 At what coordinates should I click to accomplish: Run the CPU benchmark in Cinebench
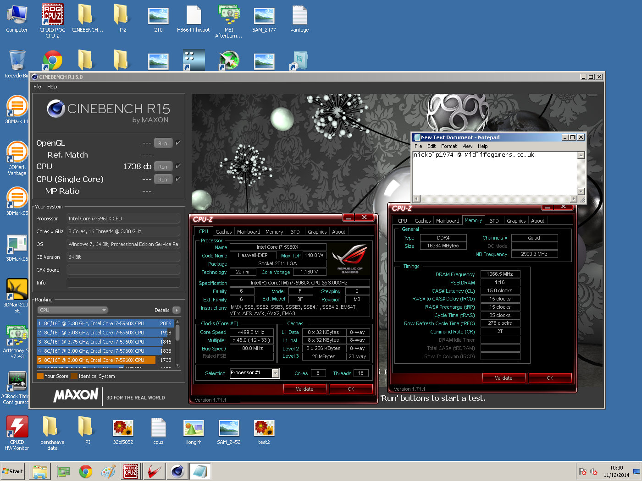(163, 166)
